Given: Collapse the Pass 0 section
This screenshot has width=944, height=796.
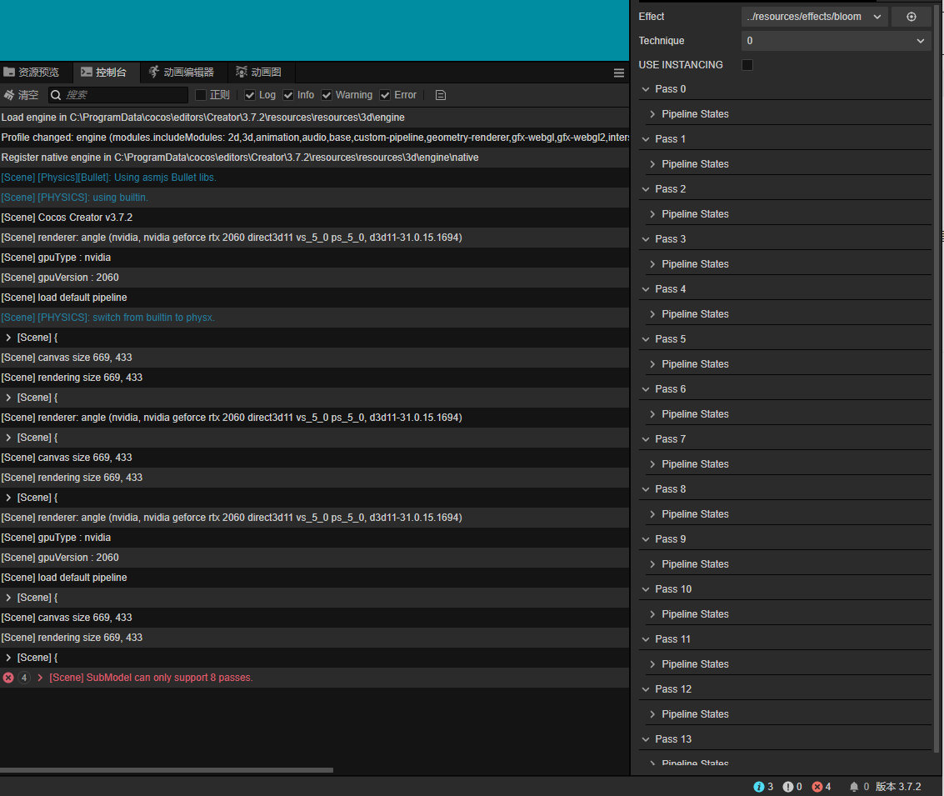Looking at the screenshot, I should pyautogui.click(x=646, y=89).
